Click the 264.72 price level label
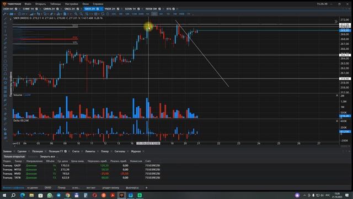Screen dimensions: 353x199 pyautogui.click(x=345, y=55)
